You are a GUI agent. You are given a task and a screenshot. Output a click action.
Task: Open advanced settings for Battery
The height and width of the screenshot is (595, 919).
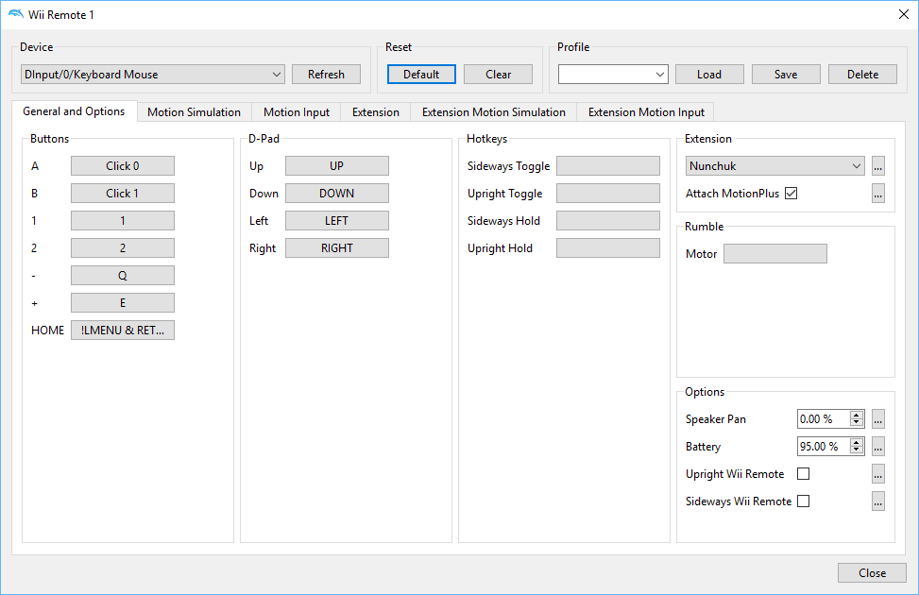[x=877, y=446]
